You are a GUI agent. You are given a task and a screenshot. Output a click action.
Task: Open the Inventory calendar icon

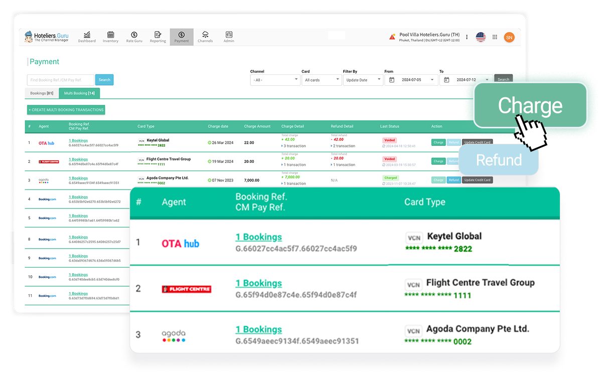[110, 35]
